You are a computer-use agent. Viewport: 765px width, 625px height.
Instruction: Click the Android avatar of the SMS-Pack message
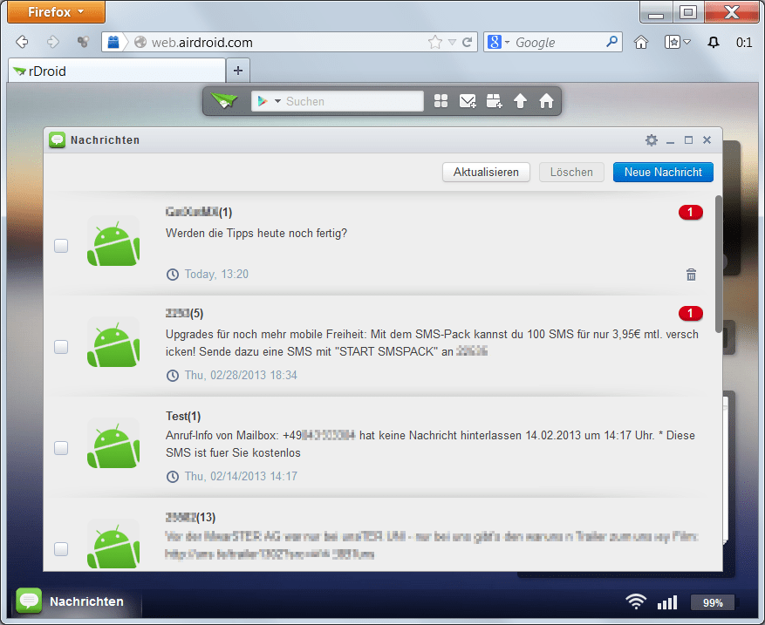[x=113, y=344]
